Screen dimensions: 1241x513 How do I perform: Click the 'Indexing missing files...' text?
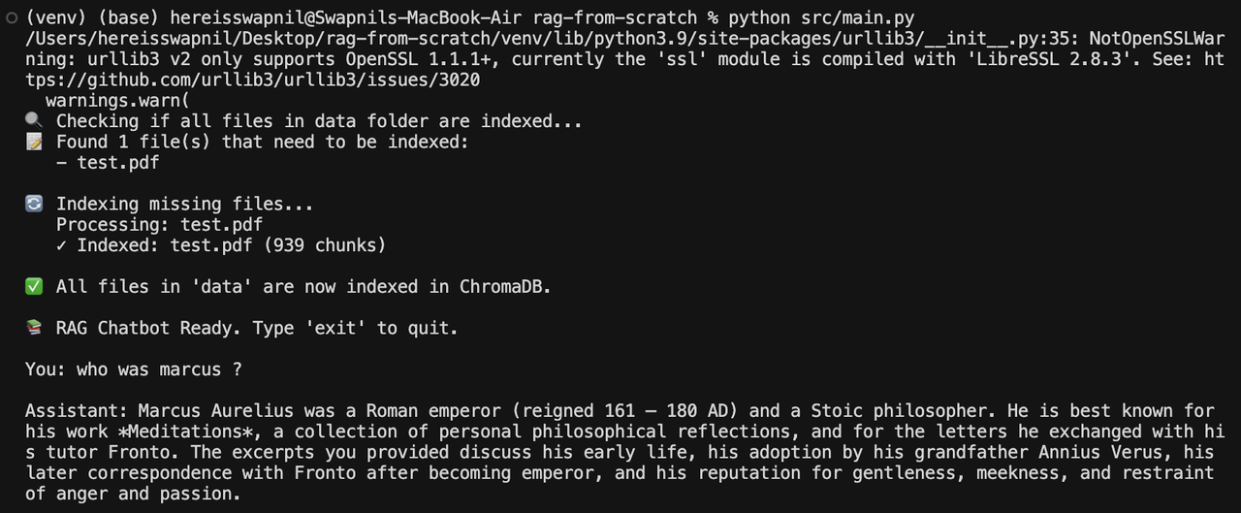point(185,204)
